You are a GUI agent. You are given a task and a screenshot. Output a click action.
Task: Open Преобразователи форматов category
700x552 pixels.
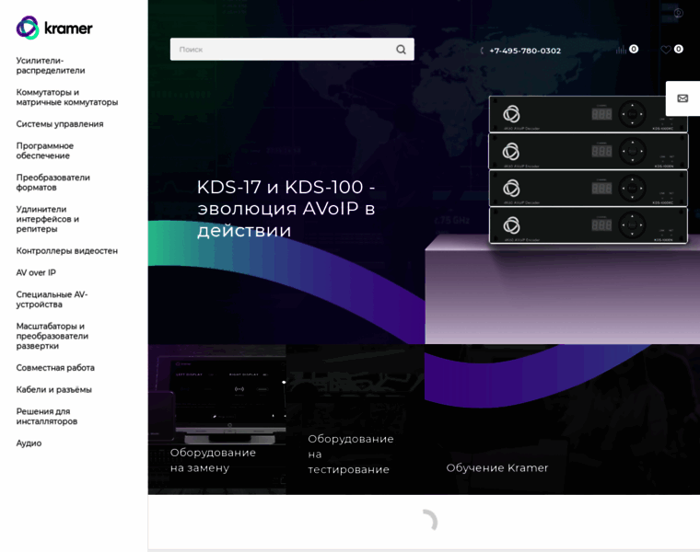click(x=53, y=182)
